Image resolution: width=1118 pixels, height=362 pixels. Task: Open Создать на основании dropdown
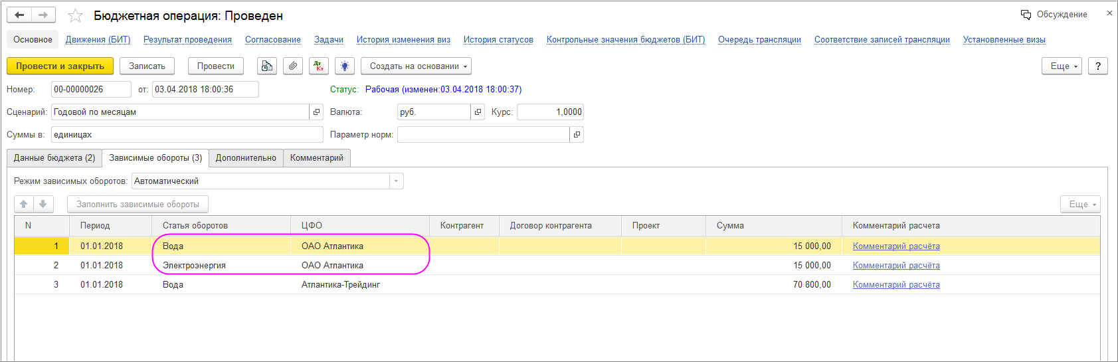(416, 66)
